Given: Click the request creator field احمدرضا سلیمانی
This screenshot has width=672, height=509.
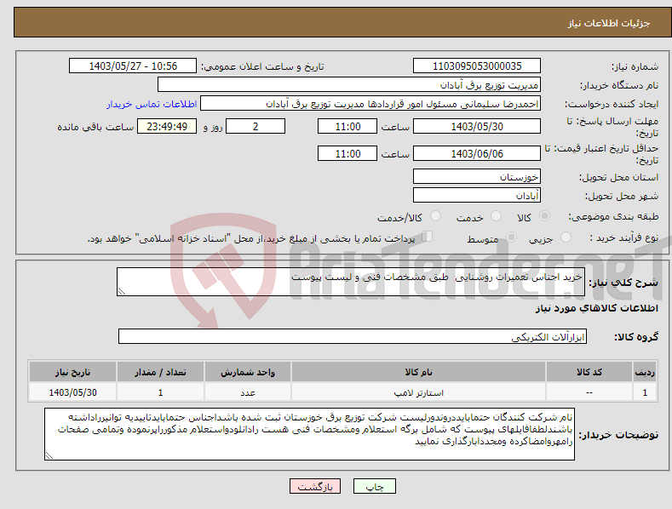Looking at the screenshot, I should coord(370,104).
